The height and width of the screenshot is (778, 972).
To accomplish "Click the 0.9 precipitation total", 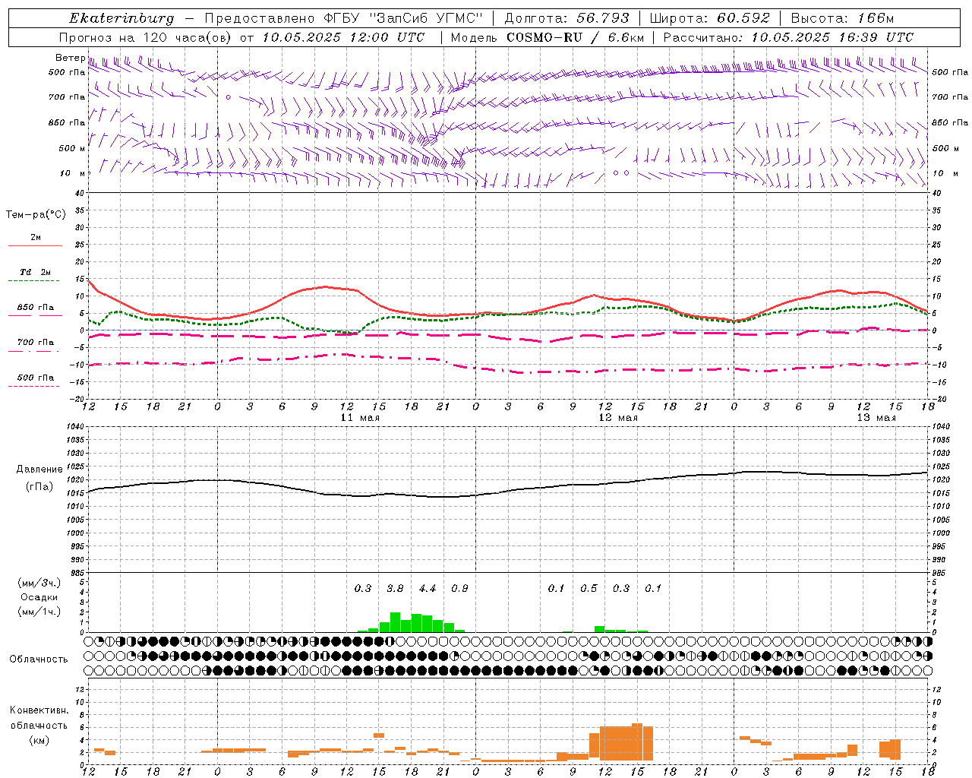I will tap(459, 589).
